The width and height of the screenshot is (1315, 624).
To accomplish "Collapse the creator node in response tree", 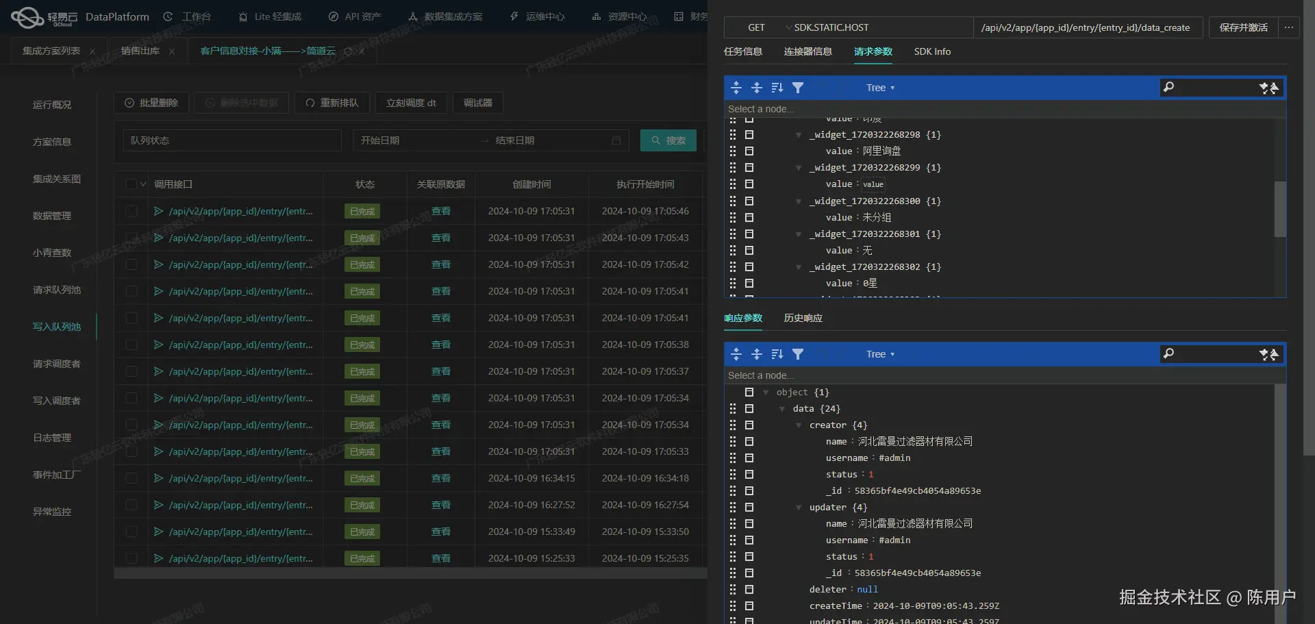I will click(799, 425).
